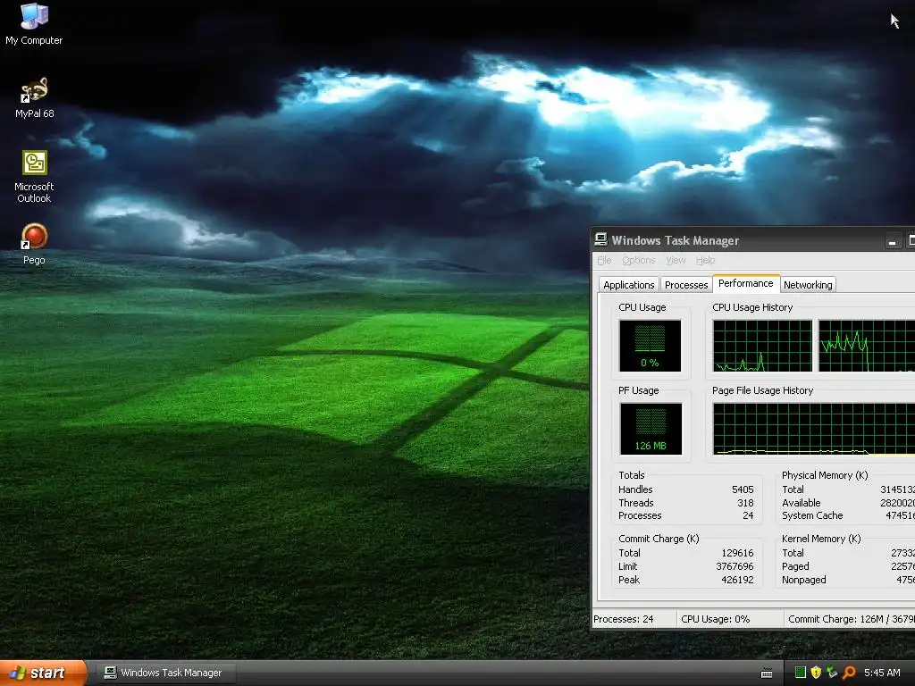Image resolution: width=915 pixels, height=686 pixels.
Task: Click the System Cache label
Action: point(812,515)
